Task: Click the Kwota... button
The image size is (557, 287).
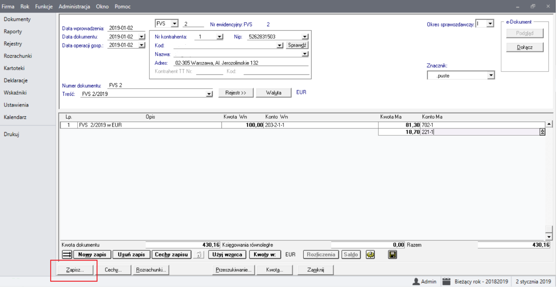Action: tap(274, 270)
